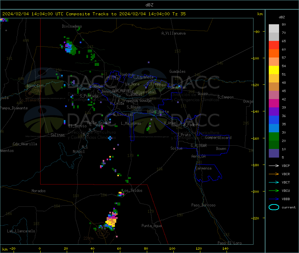Click the VBCU legend label
The width and height of the screenshot is (299, 253).
pyautogui.click(x=286, y=190)
